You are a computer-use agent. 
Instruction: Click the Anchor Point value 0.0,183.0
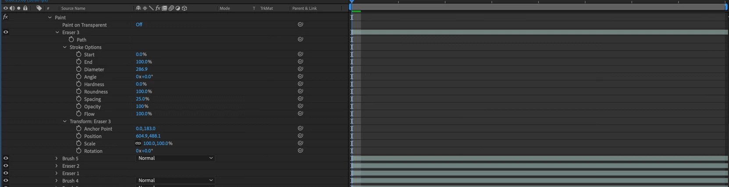[x=146, y=128]
